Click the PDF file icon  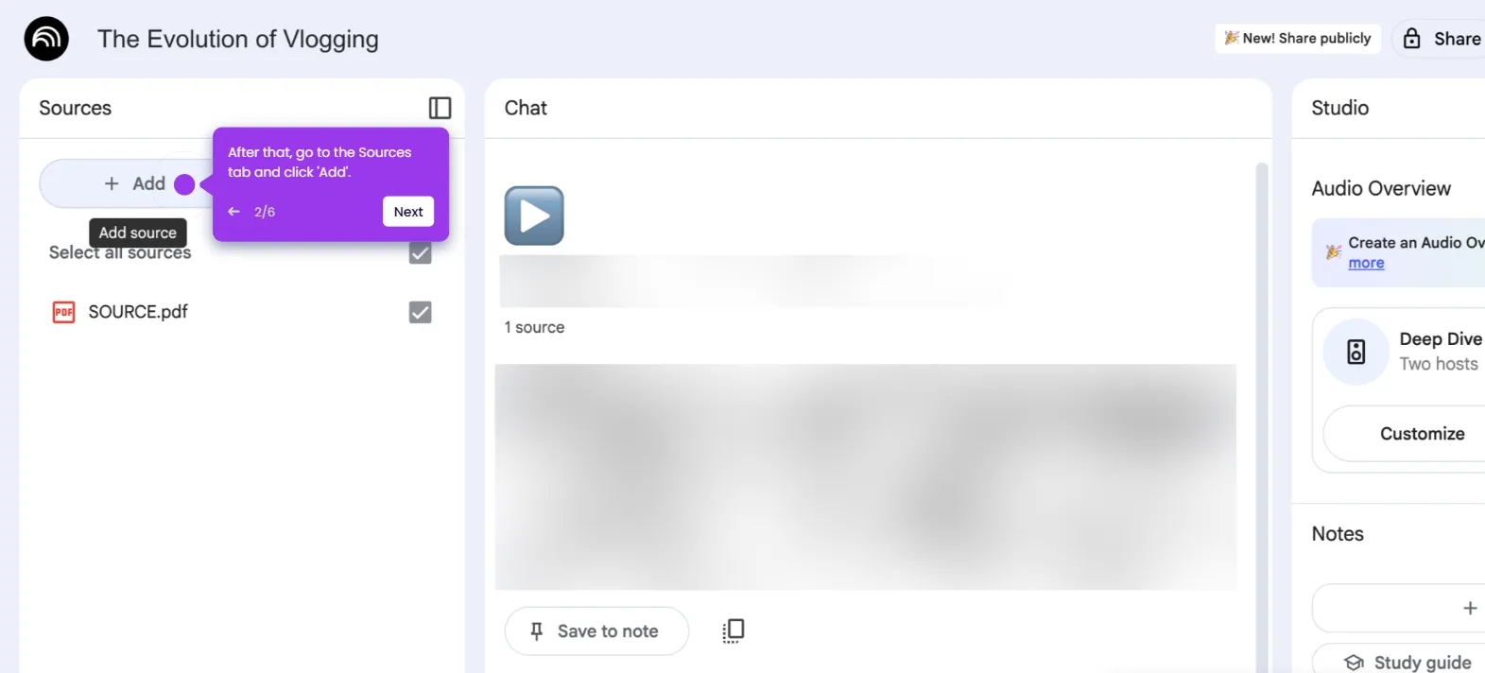click(x=63, y=312)
